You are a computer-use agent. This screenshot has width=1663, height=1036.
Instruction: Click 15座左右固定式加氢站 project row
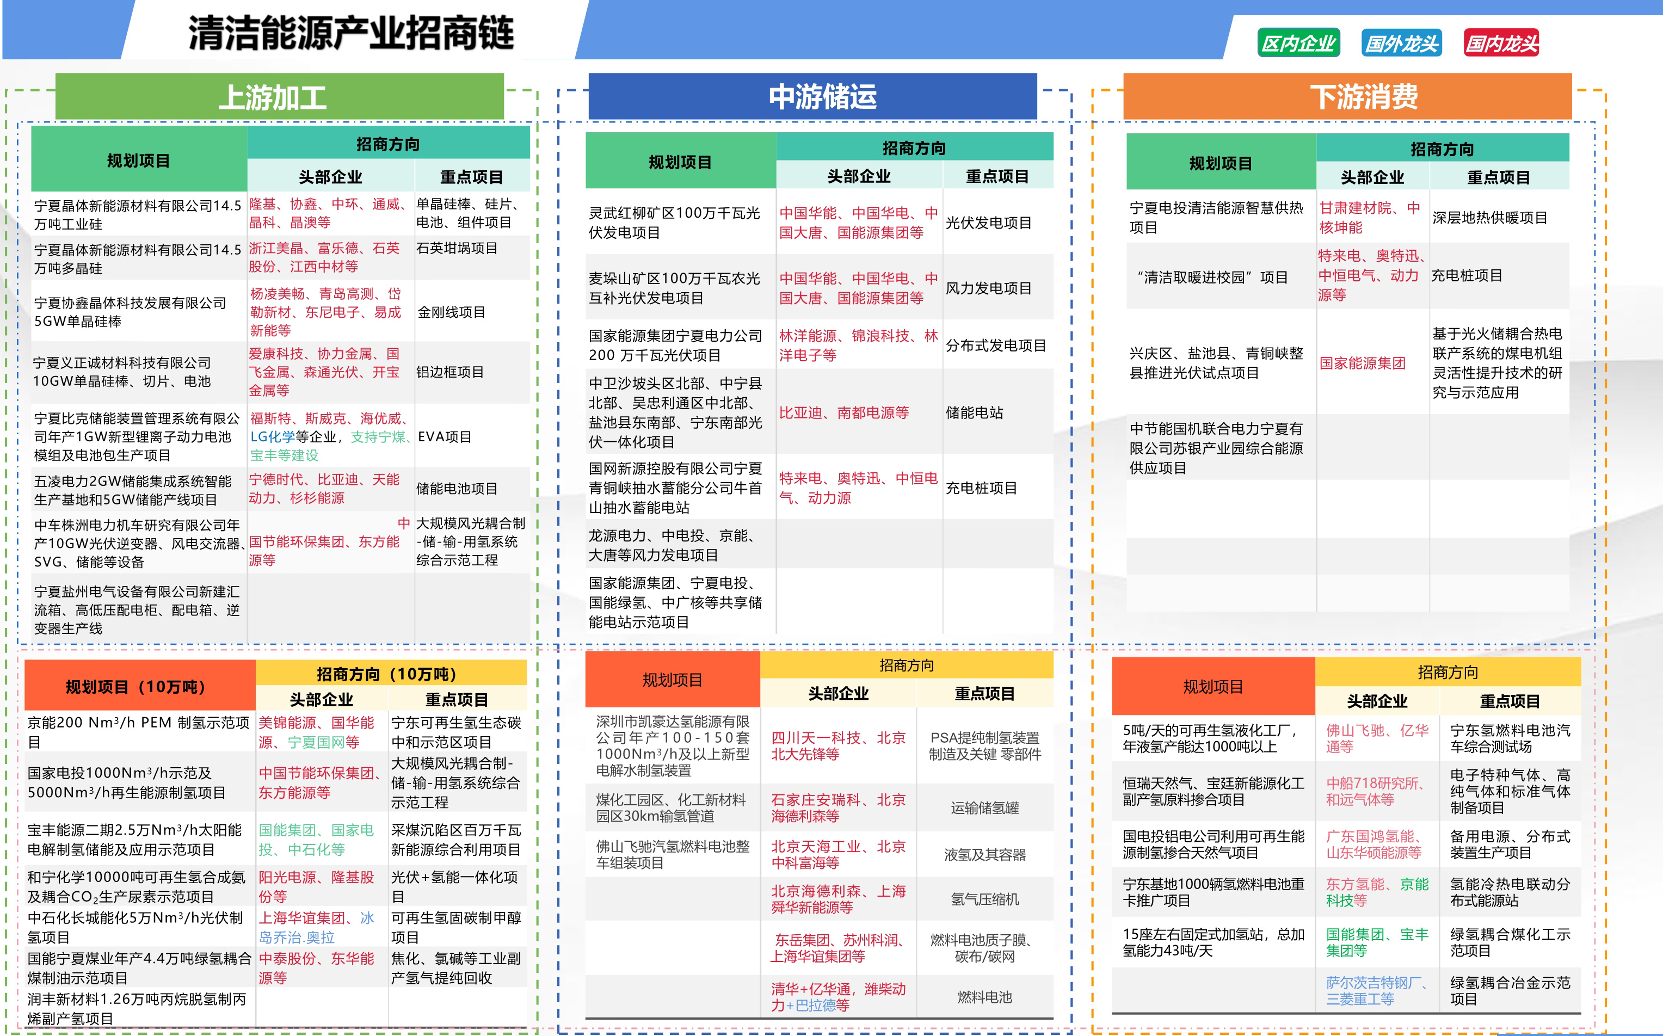pos(1214,942)
